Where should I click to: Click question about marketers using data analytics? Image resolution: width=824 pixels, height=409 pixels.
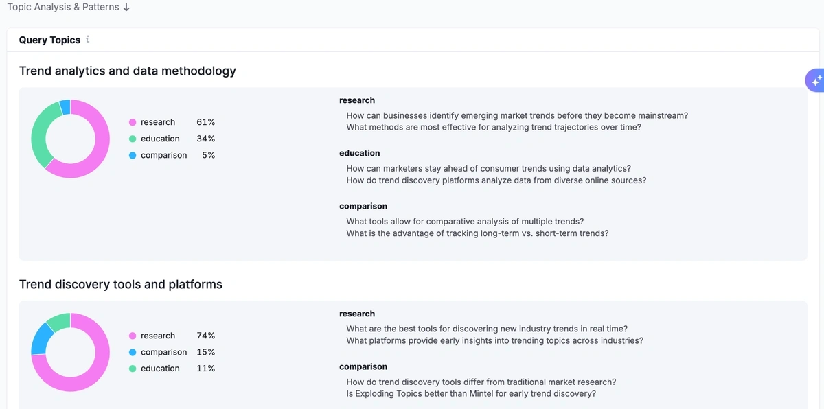click(488, 168)
